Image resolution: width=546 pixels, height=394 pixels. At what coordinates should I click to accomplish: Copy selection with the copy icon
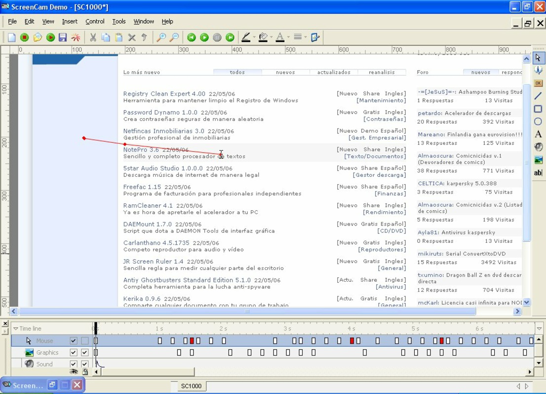(106, 37)
